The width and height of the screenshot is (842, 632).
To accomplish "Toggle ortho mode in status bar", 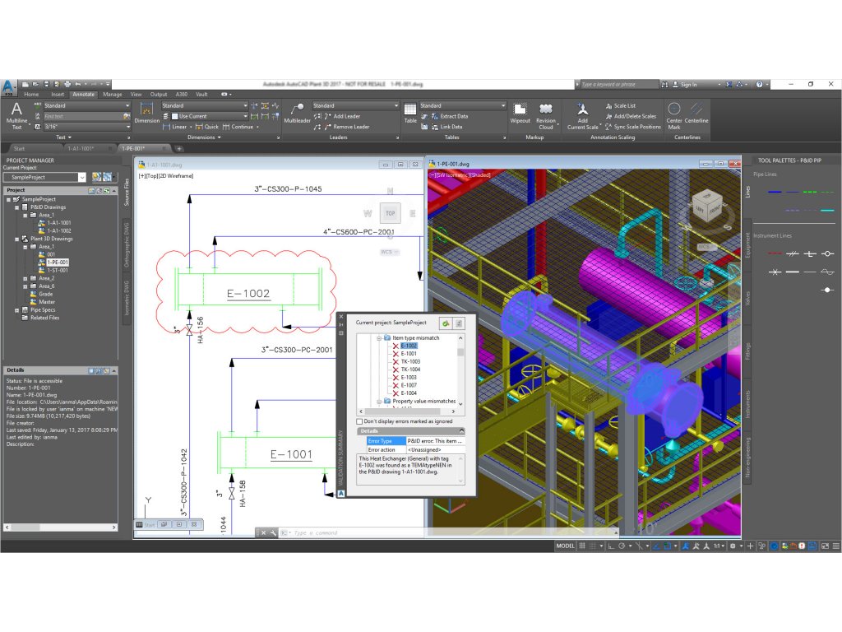I will 611,546.
